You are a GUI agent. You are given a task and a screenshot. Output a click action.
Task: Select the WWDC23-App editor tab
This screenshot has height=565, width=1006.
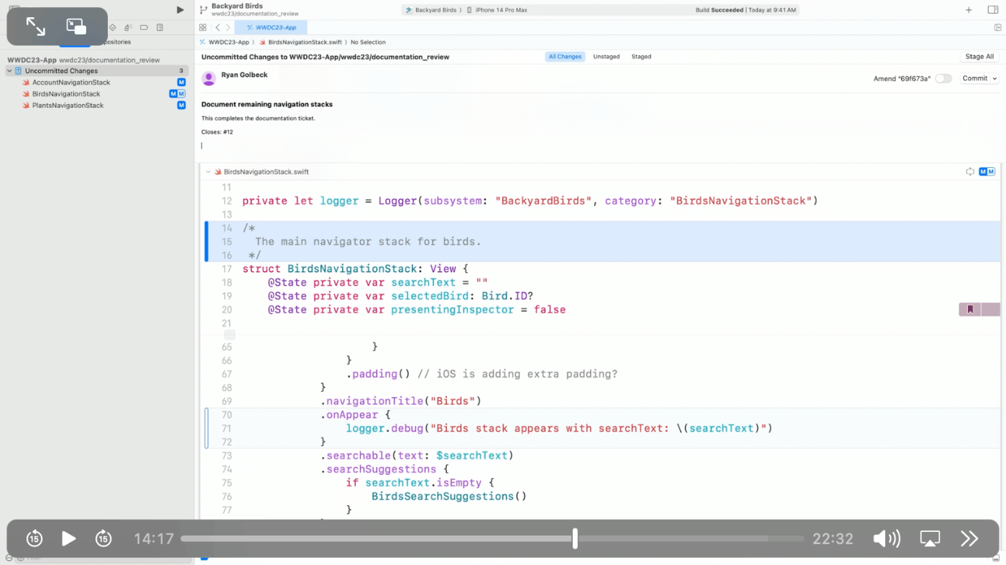pos(271,27)
